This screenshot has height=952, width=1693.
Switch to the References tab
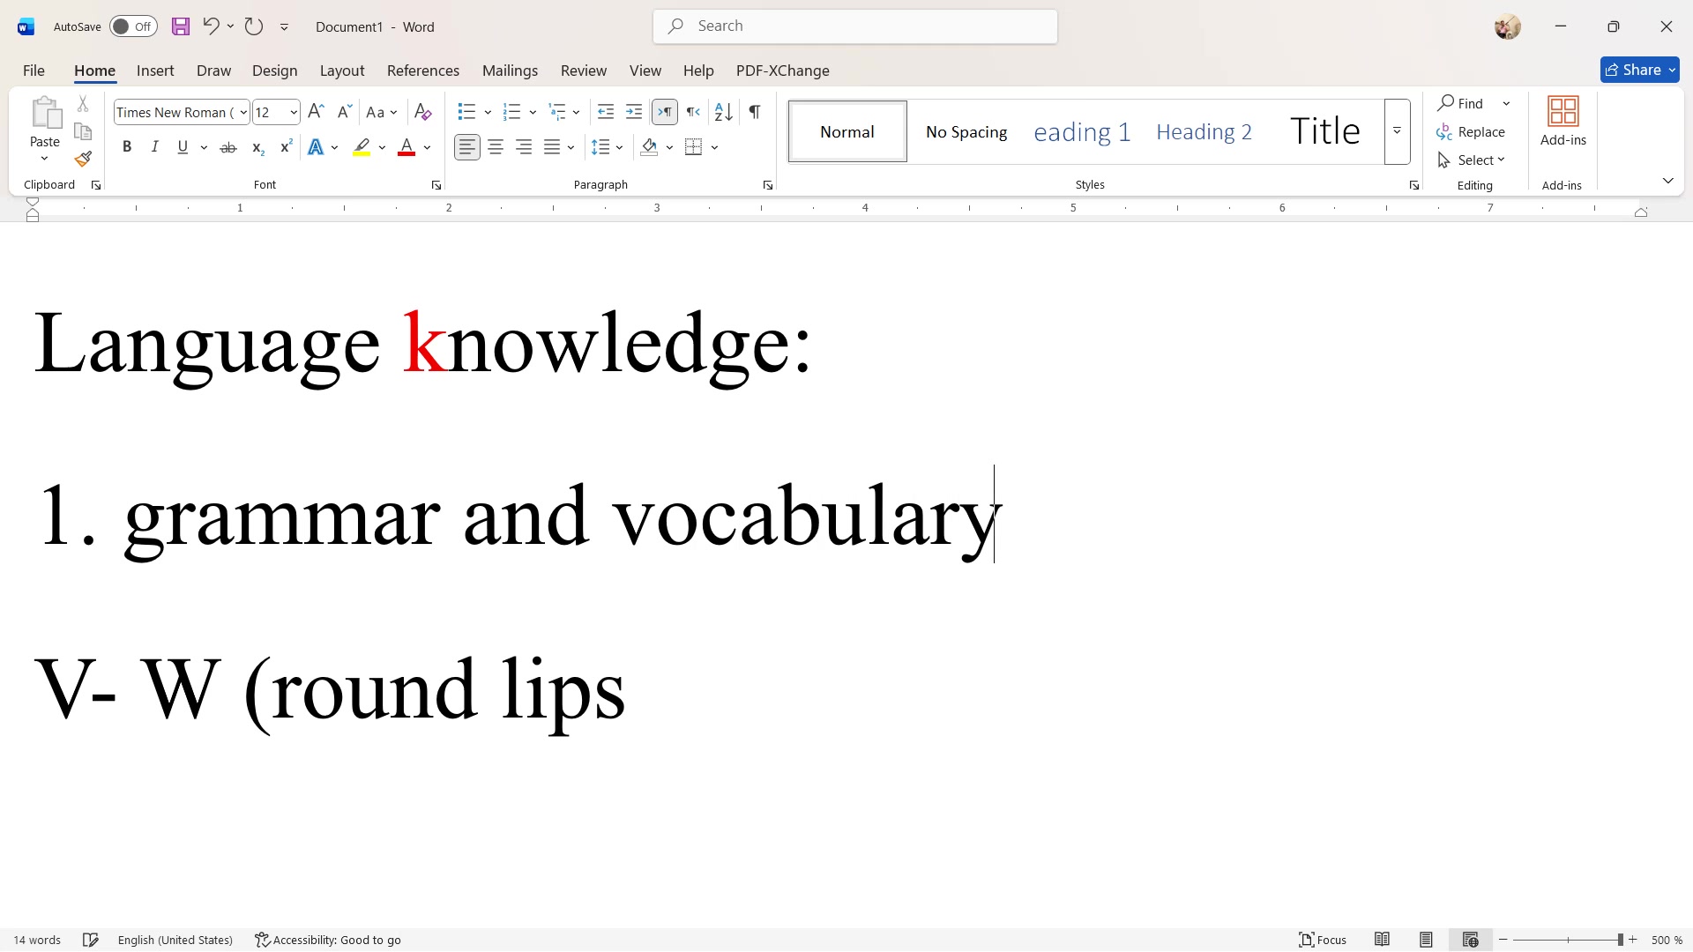[422, 71]
